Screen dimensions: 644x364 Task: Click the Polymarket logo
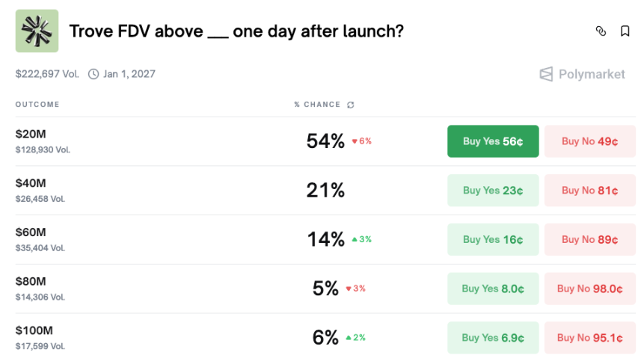(x=582, y=74)
